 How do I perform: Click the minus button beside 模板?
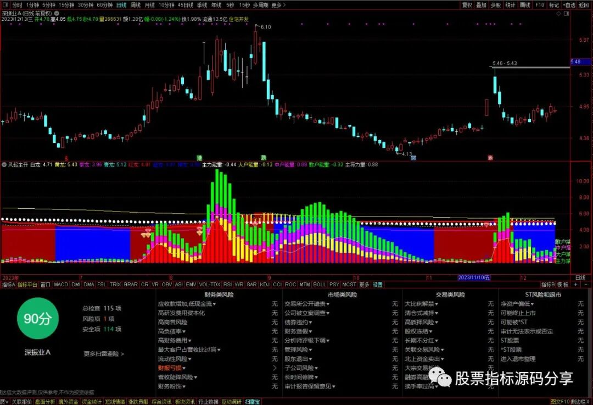(585, 284)
